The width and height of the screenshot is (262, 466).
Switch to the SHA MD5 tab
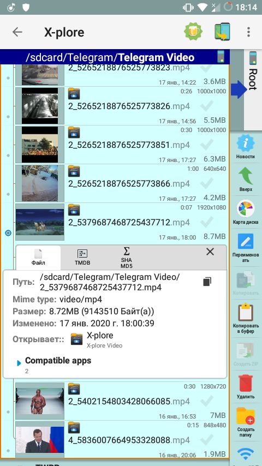pos(127,258)
